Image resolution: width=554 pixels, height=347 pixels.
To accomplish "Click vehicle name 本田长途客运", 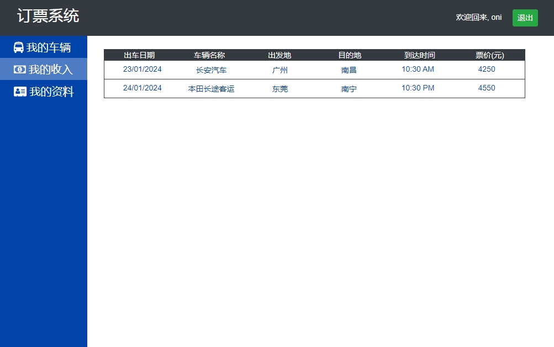I will tap(211, 89).
